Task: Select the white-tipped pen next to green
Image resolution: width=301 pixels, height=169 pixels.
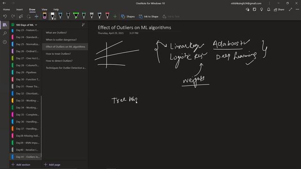Action: tap(92, 15)
